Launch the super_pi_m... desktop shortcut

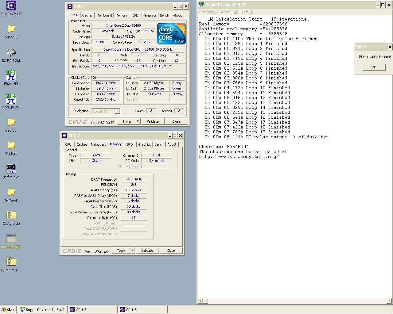pos(11,101)
